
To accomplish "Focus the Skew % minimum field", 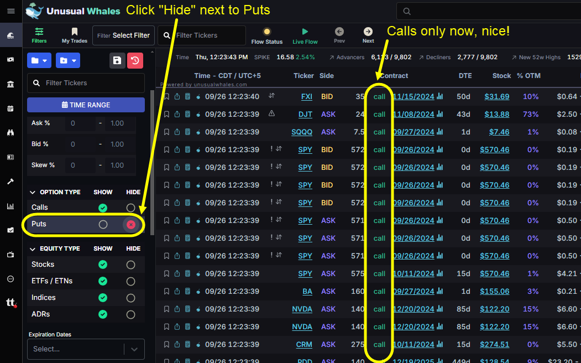I will [x=80, y=165].
